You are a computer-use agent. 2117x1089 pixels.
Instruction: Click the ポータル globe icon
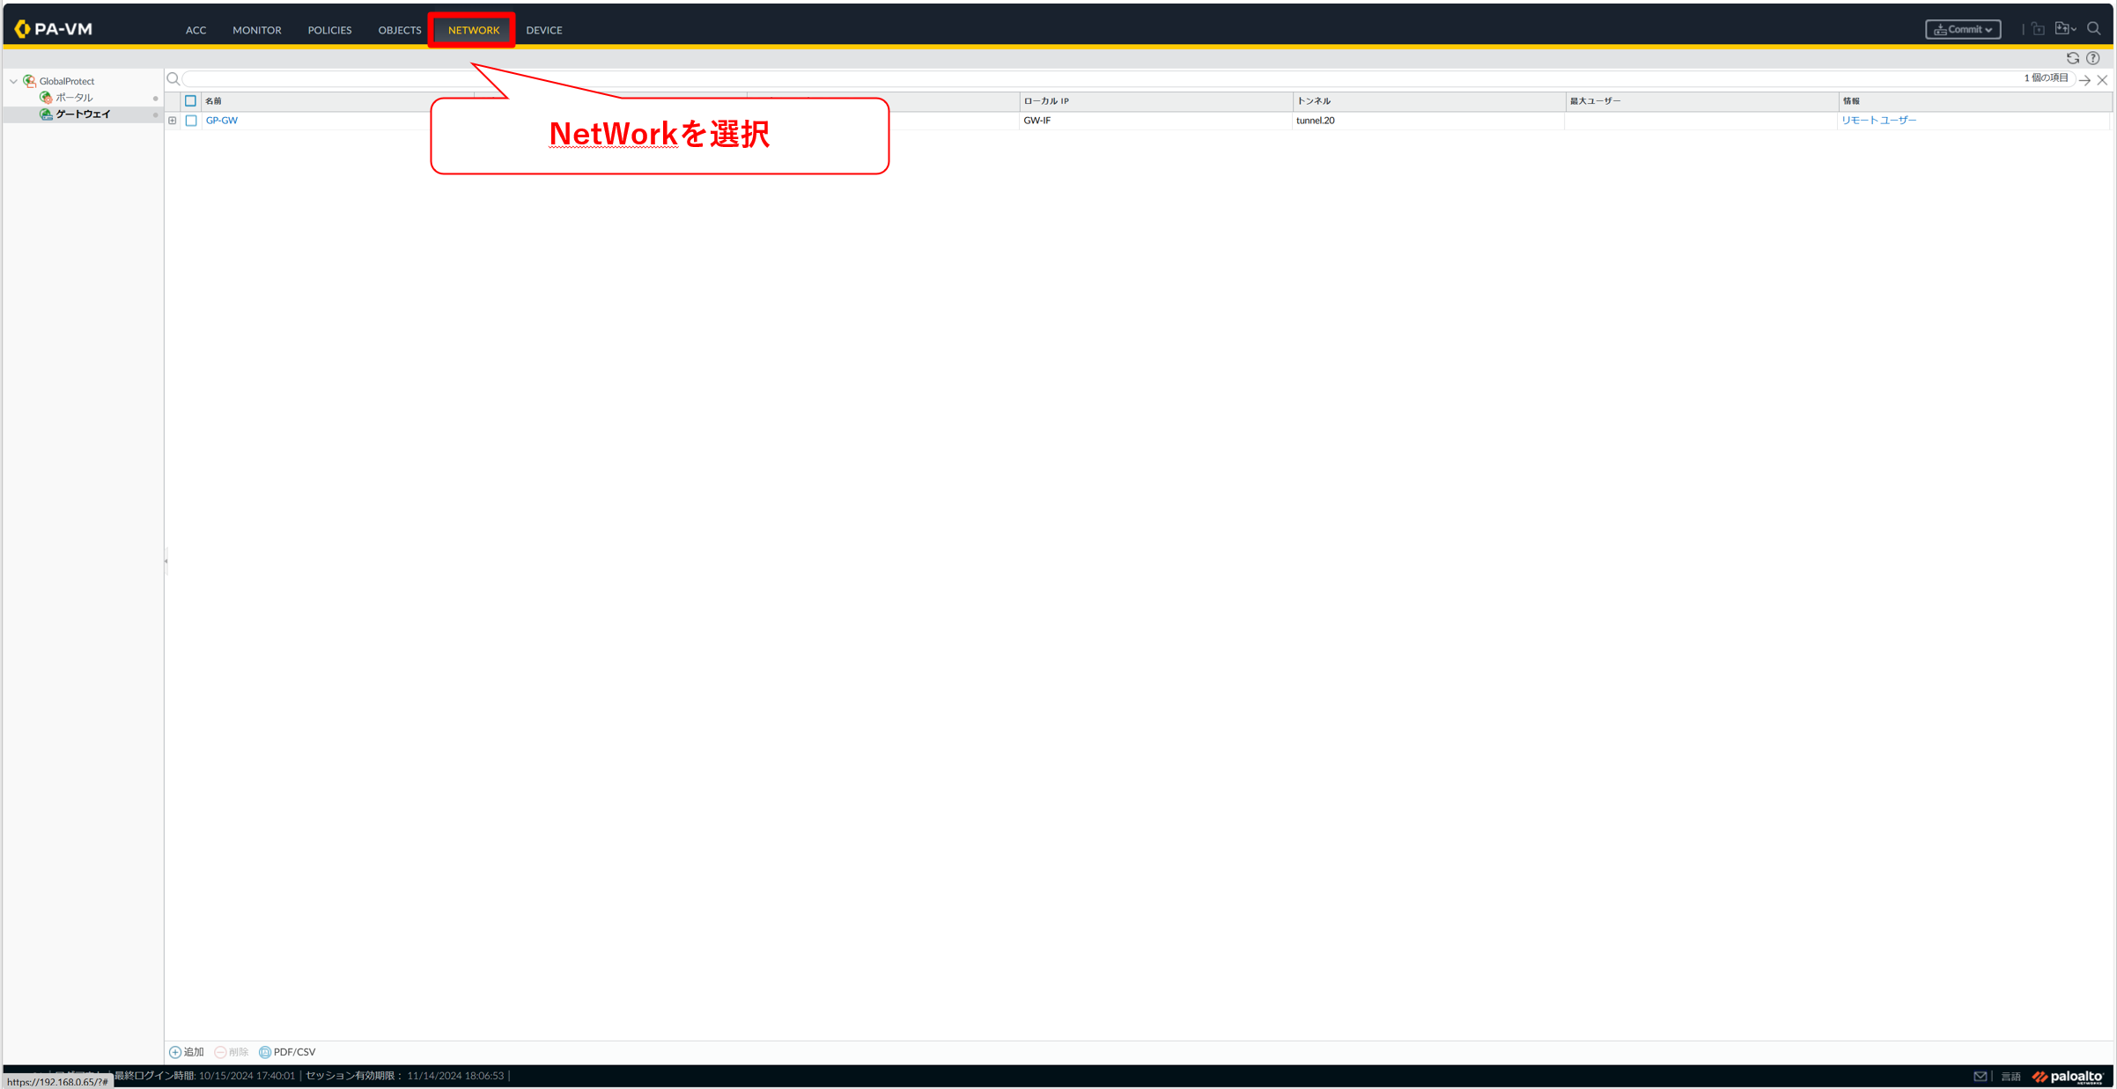pos(46,98)
